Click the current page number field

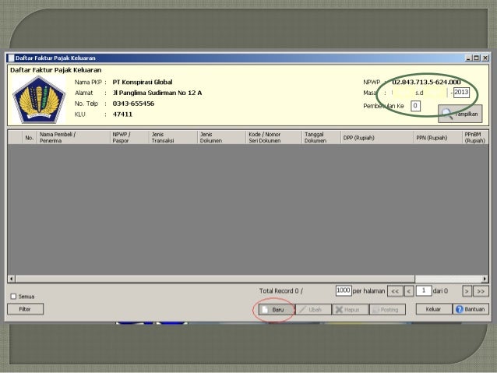point(422,290)
